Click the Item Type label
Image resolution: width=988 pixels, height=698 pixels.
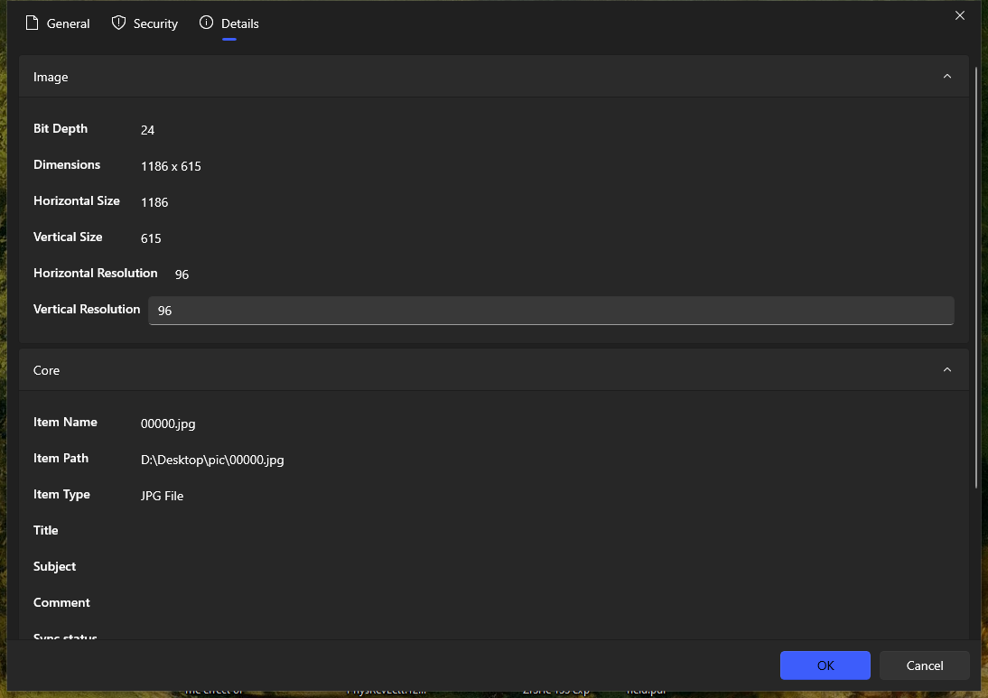61,495
